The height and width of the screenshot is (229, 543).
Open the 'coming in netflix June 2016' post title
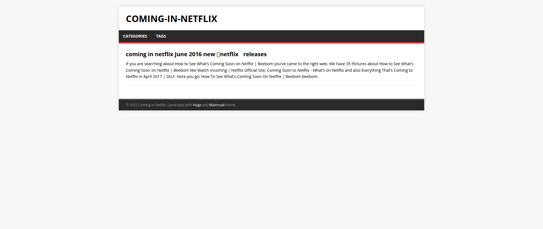pos(196,54)
